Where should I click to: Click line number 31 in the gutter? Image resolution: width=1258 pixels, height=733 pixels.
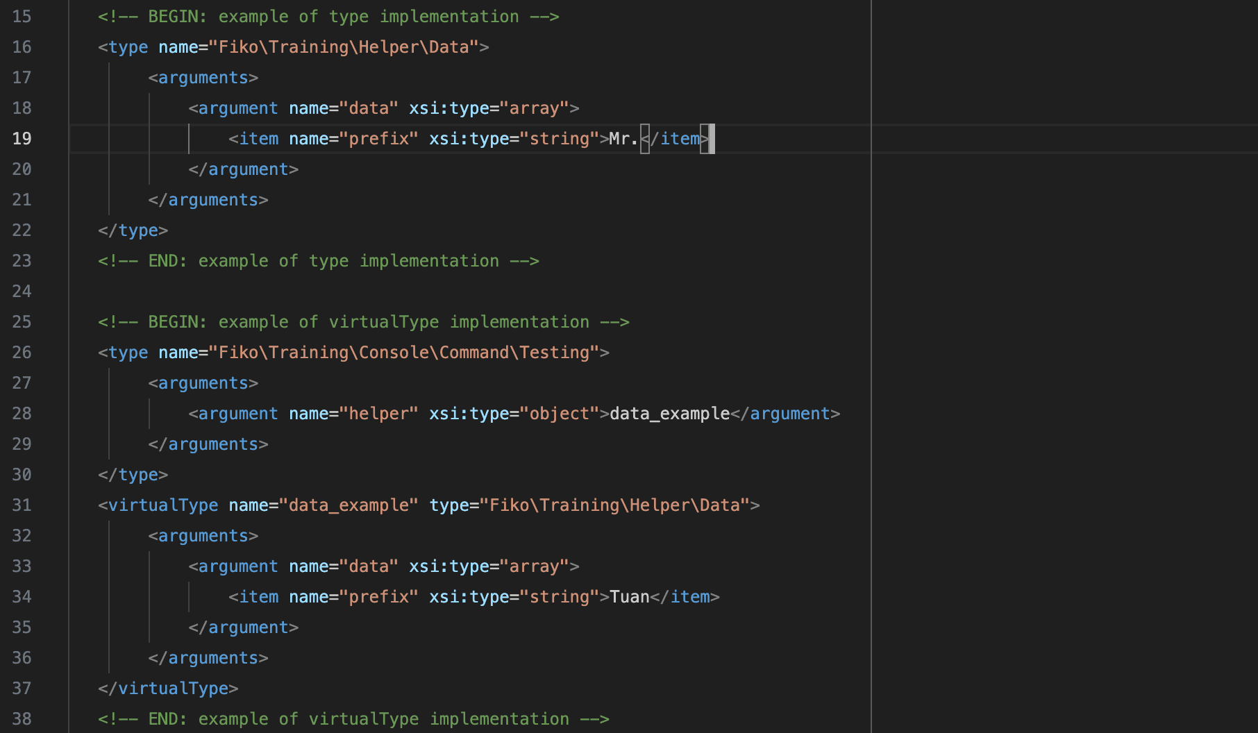pos(22,505)
